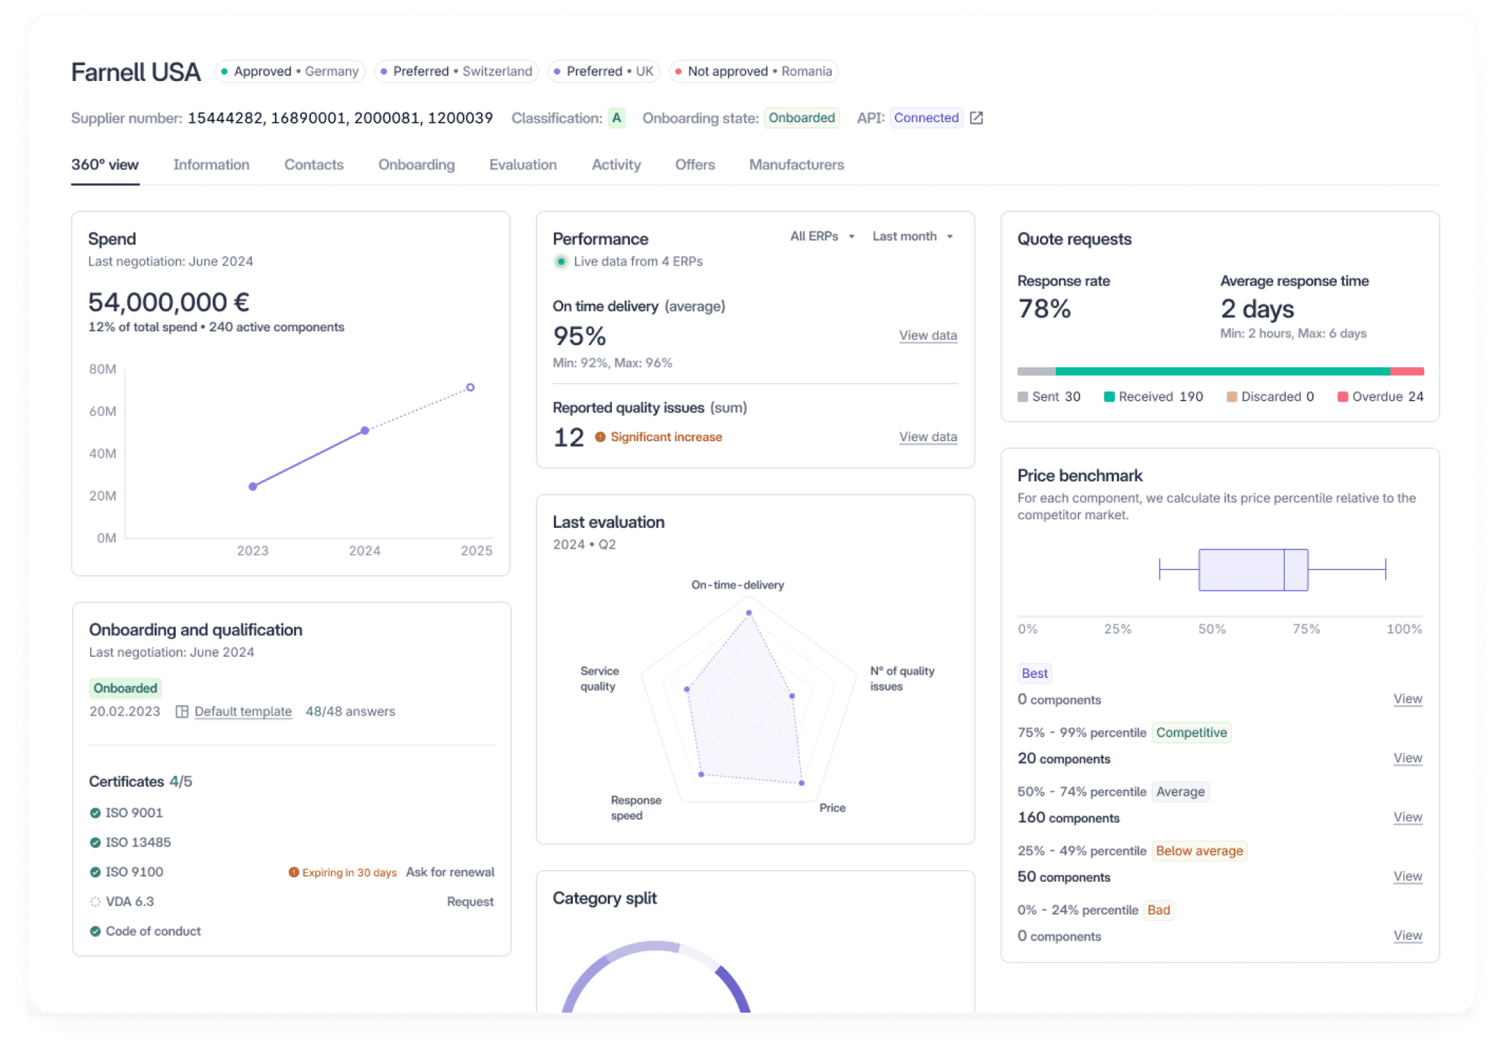Open the API external link icon

point(976,118)
